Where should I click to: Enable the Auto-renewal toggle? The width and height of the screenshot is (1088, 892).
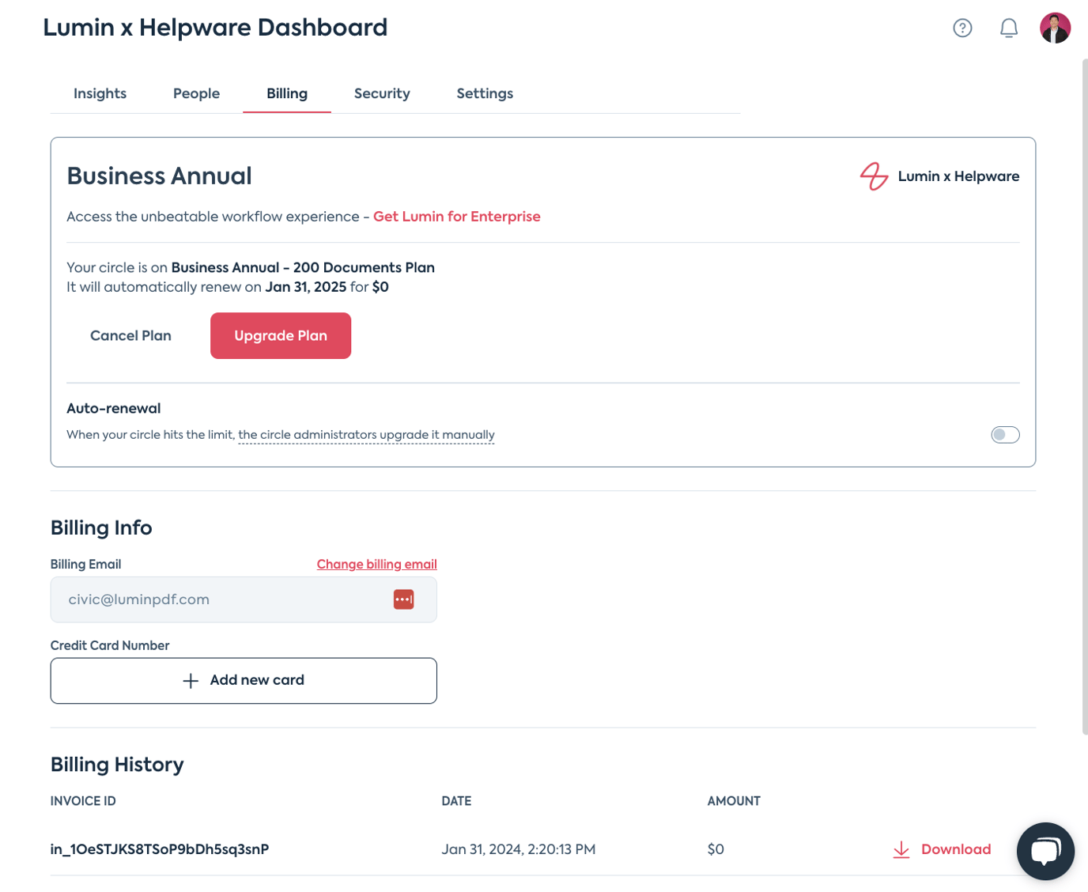[x=1005, y=434]
